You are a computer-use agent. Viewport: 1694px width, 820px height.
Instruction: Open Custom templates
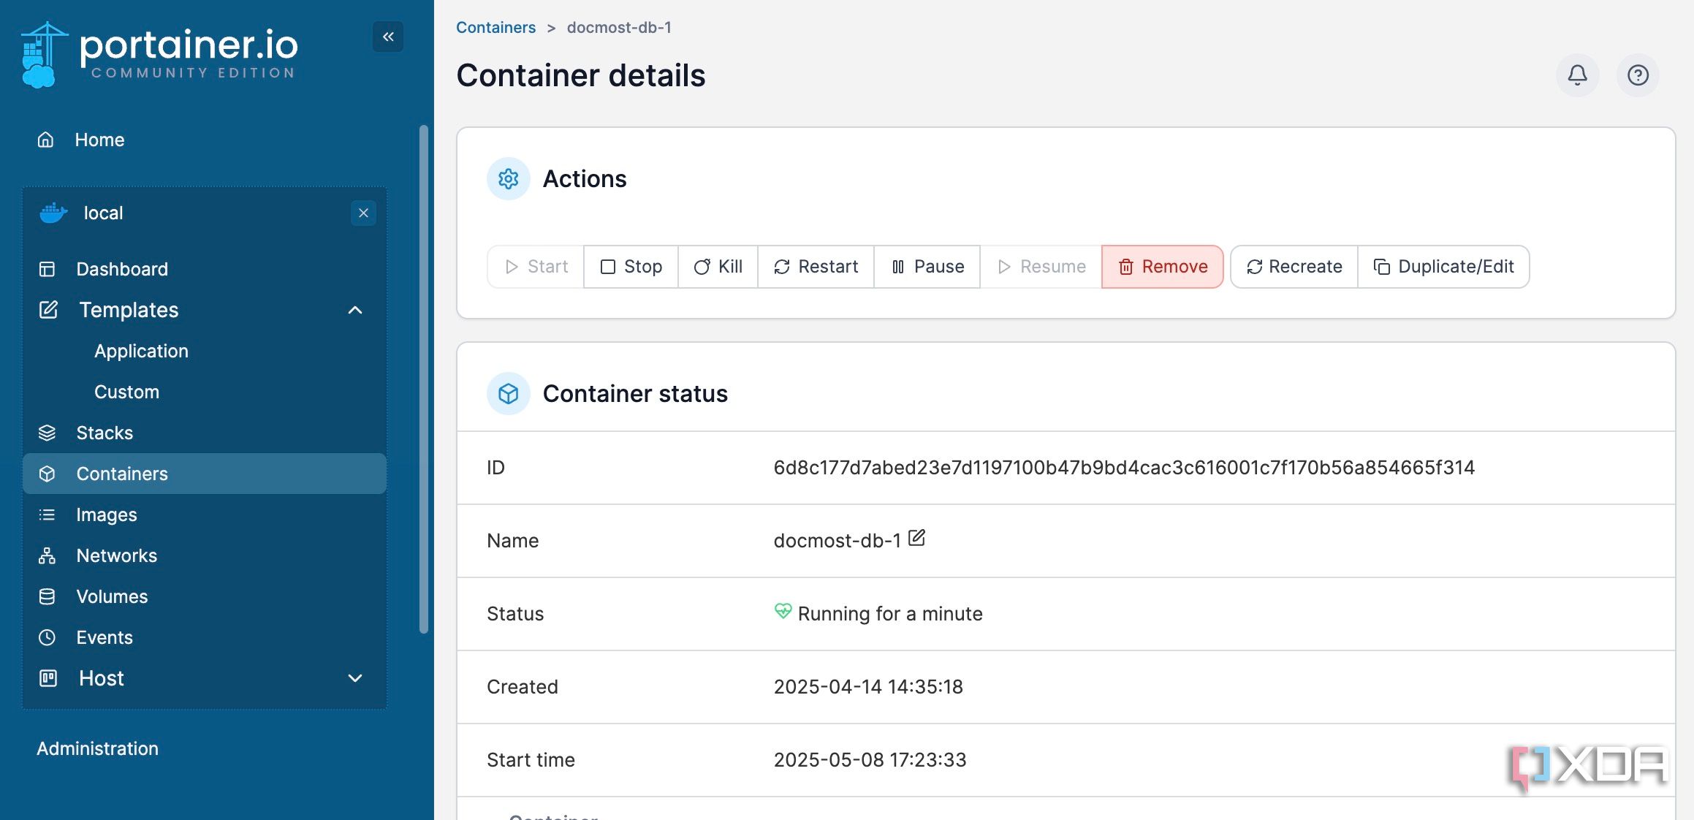[x=126, y=392]
